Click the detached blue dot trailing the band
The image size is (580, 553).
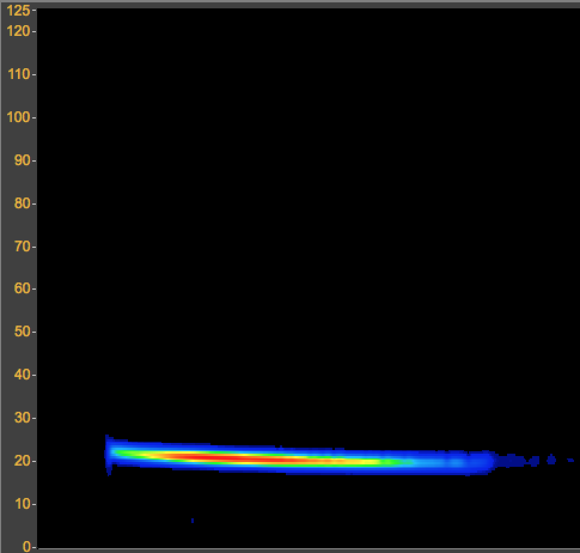(551, 460)
